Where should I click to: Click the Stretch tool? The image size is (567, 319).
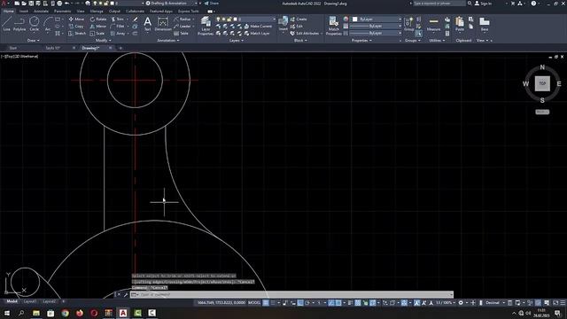[77, 34]
